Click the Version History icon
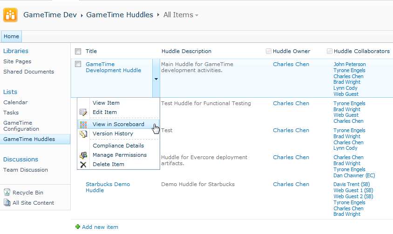 click(x=83, y=134)
